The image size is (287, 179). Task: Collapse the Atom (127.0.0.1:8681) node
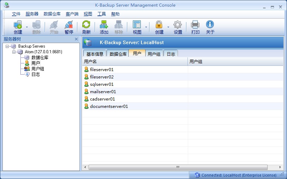click(14, 52)
